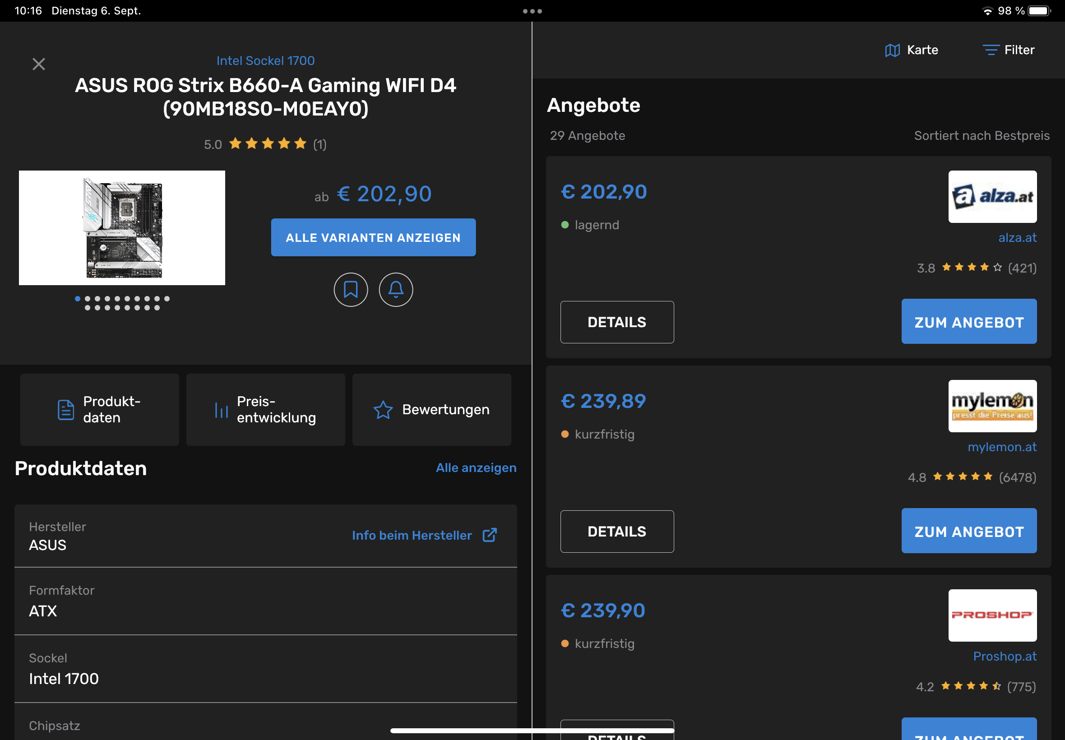Viewport: 1065px width, 740px height.
Task: Tap the bookmark icon to save product
Action: pos(351,290)
